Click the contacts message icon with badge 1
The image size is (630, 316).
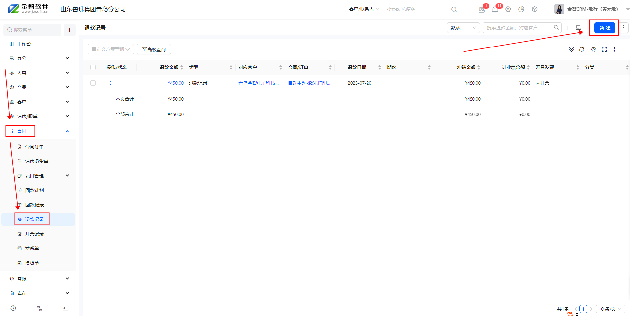tap(482, 9)
